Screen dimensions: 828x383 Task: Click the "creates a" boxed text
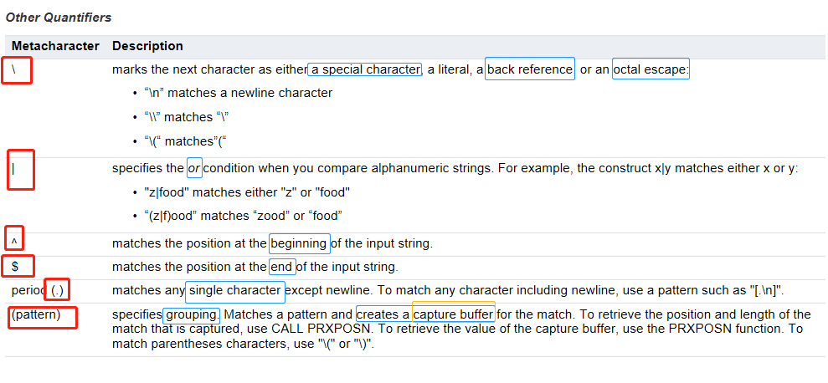tap(383, 314)
